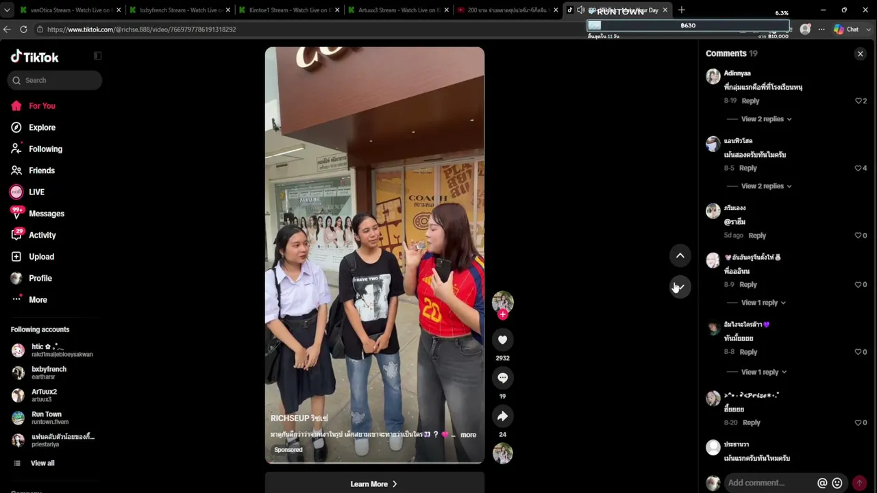Switch to the Kimtoe1 Stream tab

click(x=288, y=10)
